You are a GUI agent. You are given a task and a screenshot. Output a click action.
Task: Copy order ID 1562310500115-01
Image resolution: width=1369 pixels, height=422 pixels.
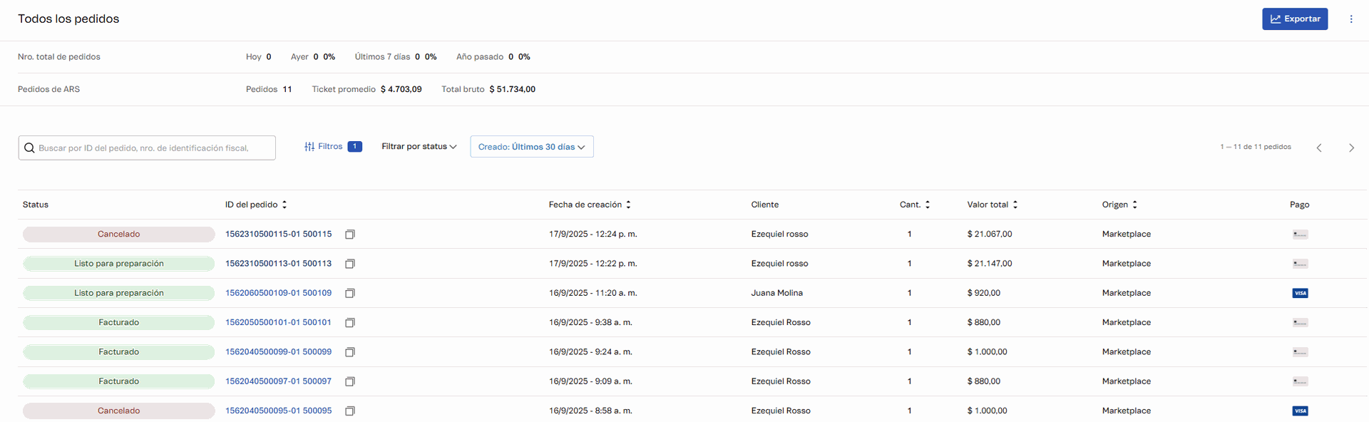[350, 235]
